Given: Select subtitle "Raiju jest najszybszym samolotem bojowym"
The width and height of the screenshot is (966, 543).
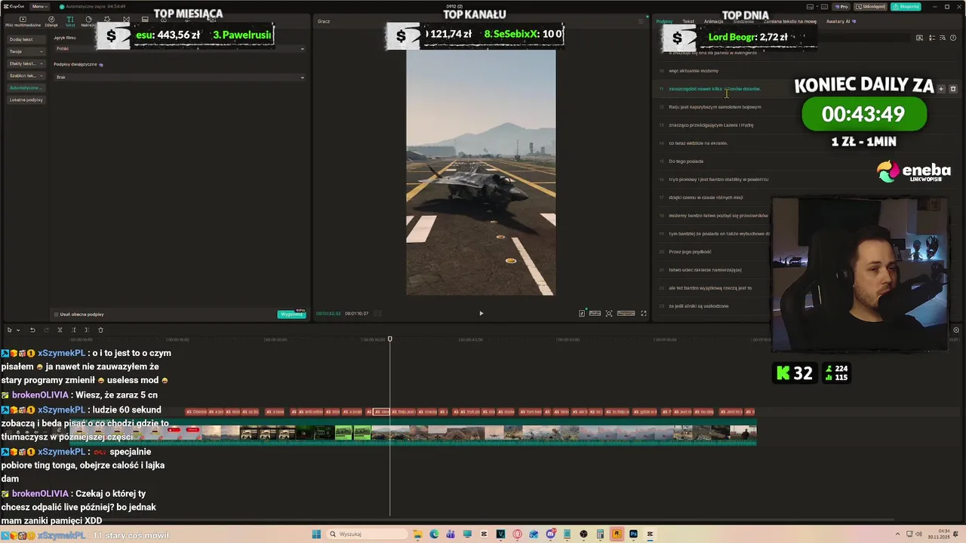Looking at the screenshot, I should click(x=715, y=107).
